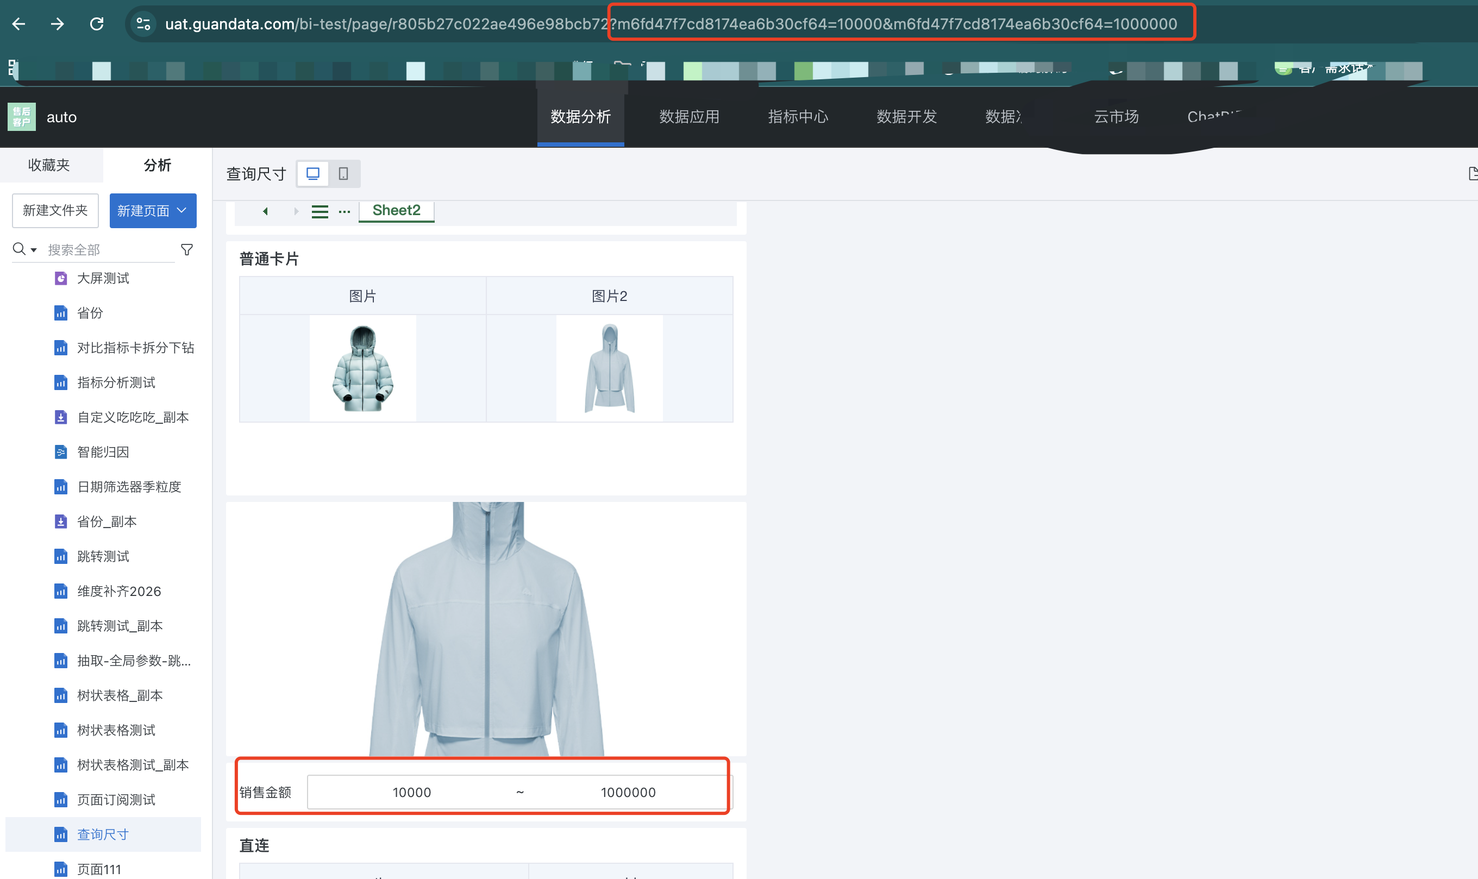This screenshot has height=879, width=1478.
Task: Click the green auto workspace logo
Action: click(22, 117)
